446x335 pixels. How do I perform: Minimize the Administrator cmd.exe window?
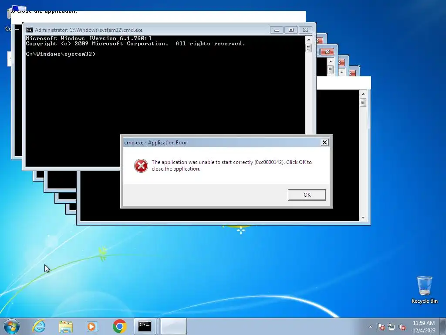point(277,30)
